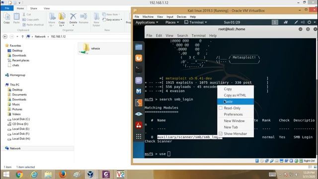Image resolution: width=318 pixels, height=179 pixels.
Task: Open Applications dropdown in Kali top bar
Action: pos(147,22)
